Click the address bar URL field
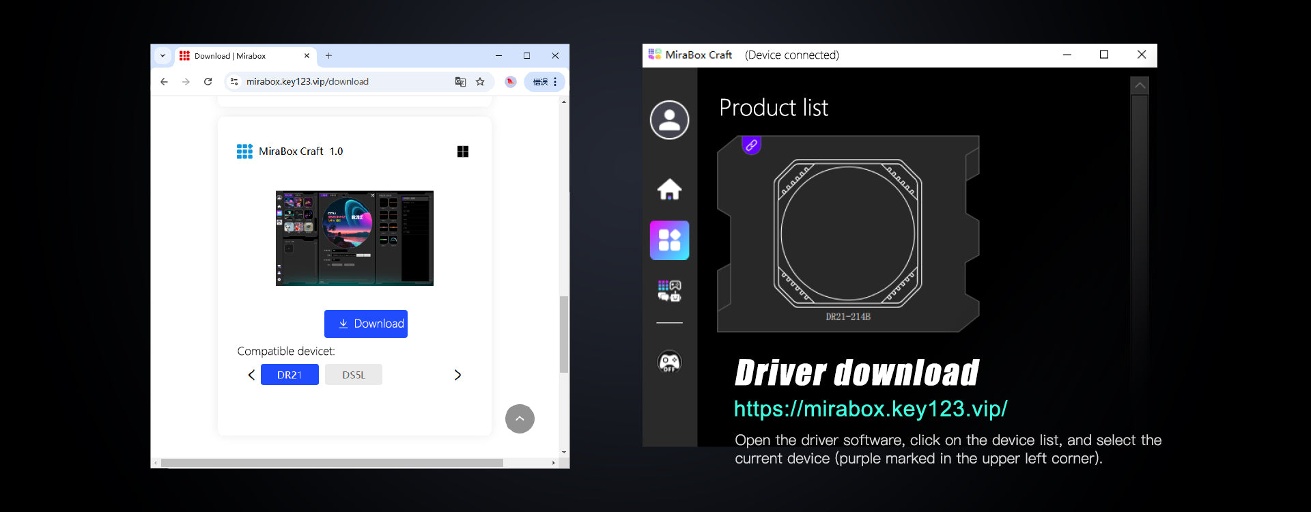 coord(341,82)
